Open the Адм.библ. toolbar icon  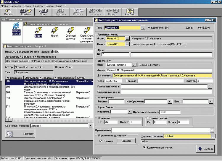click(x=130, y=12)
